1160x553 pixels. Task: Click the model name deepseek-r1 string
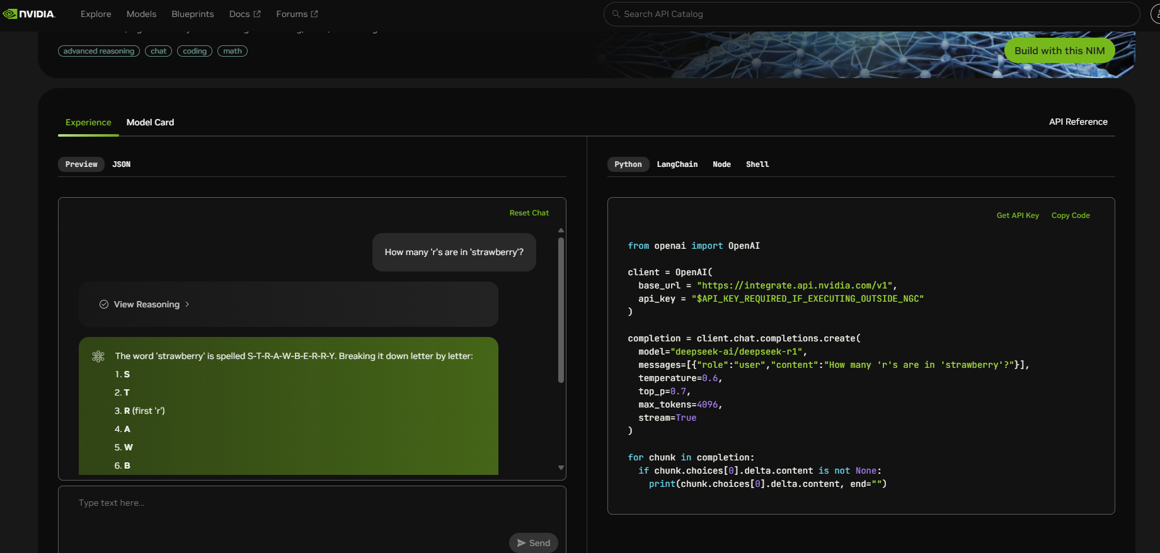pyautogui.click(x=736, y=351)
